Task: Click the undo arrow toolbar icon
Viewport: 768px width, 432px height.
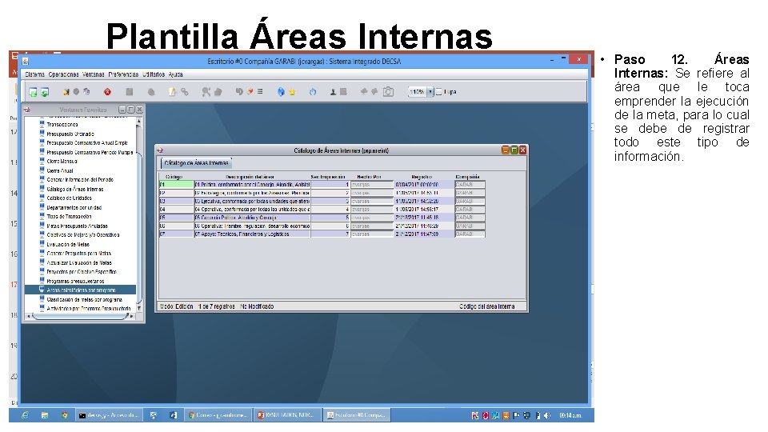Action: pos(239,91)
